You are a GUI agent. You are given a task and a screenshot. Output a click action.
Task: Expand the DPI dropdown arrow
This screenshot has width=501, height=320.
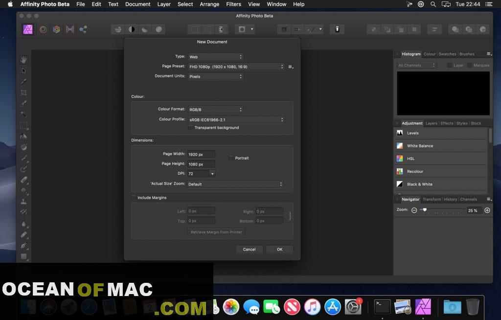(212, 174)
